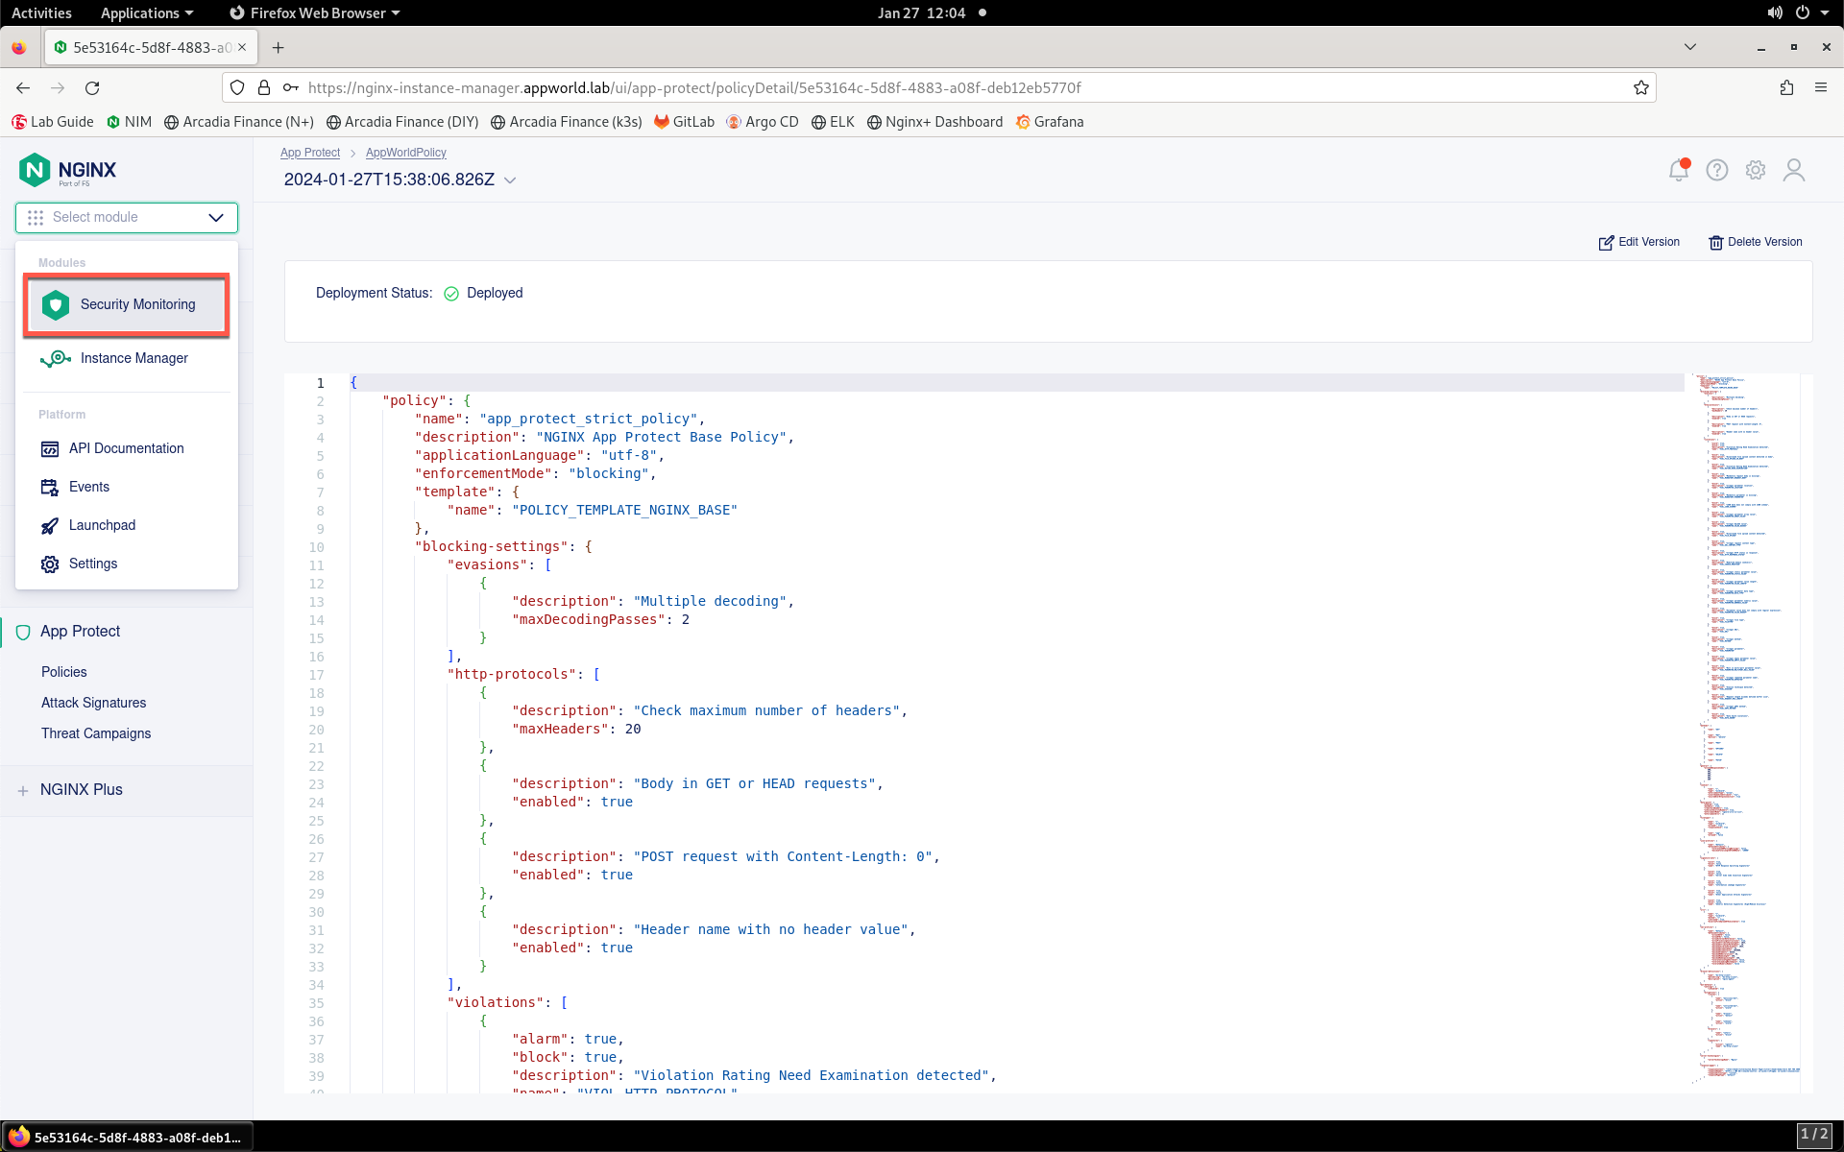Click the Deployed status check icon
1844x1152 pixels.
(451, 294)
